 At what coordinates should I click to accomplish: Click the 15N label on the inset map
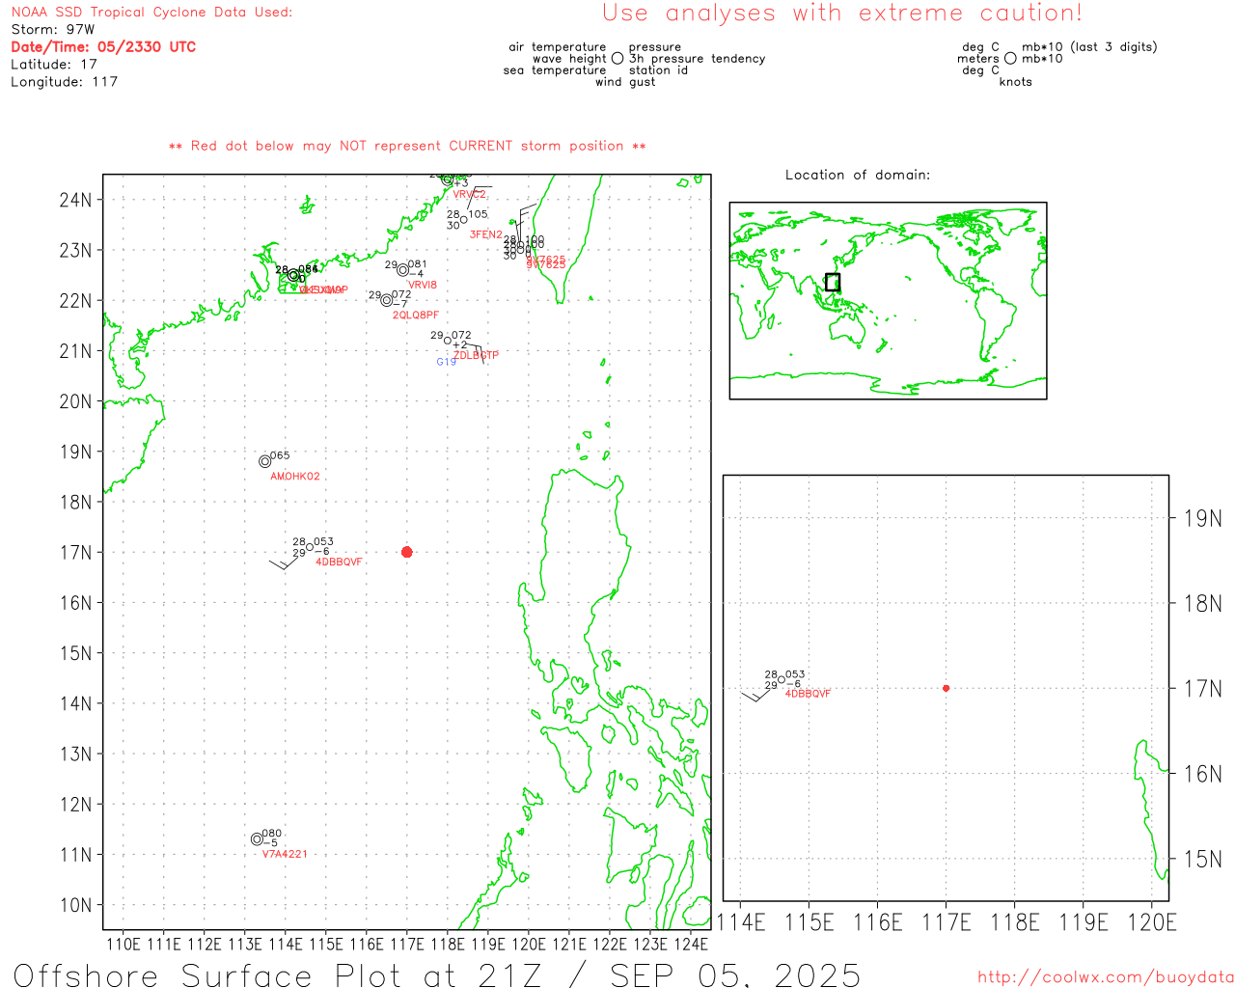[1202, 860]
